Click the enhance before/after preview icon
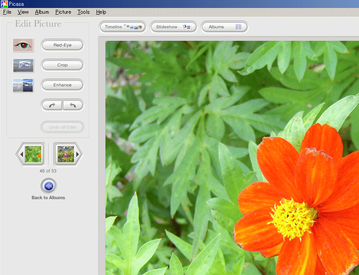The image size is (359, 275). click(23, 85)
